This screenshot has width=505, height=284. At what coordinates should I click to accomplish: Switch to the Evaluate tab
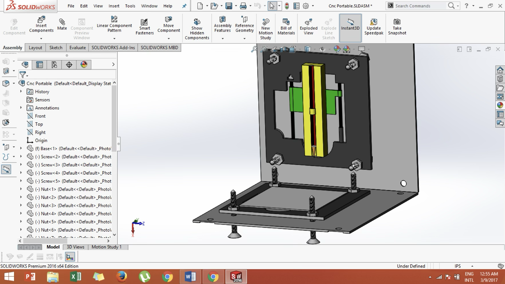pyautogui.click(x=77, y=48)
